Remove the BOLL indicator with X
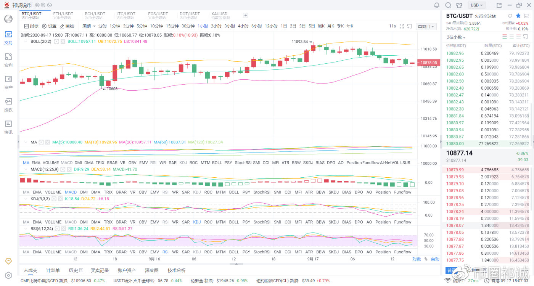The height and width of the screenshot is (286, 534). click(63, 41)
